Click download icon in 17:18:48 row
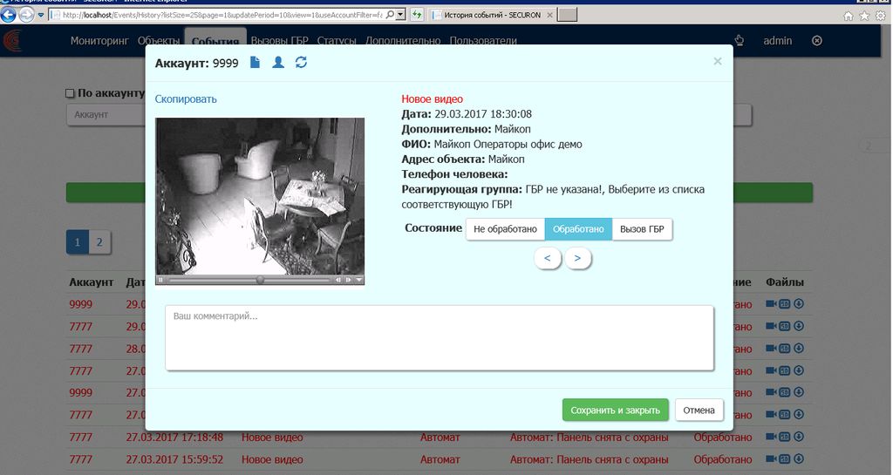Viewport: 893px width, 475px height. (x=799, y=437)
